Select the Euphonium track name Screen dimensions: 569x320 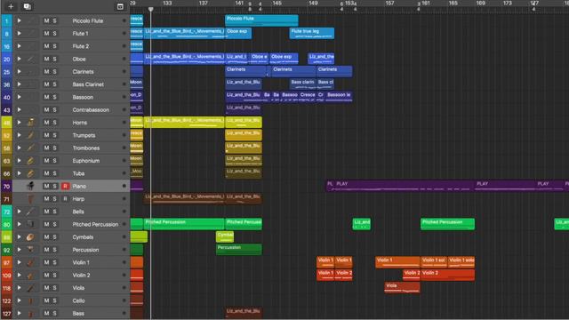pyautogui.click(x=85, y=160)
